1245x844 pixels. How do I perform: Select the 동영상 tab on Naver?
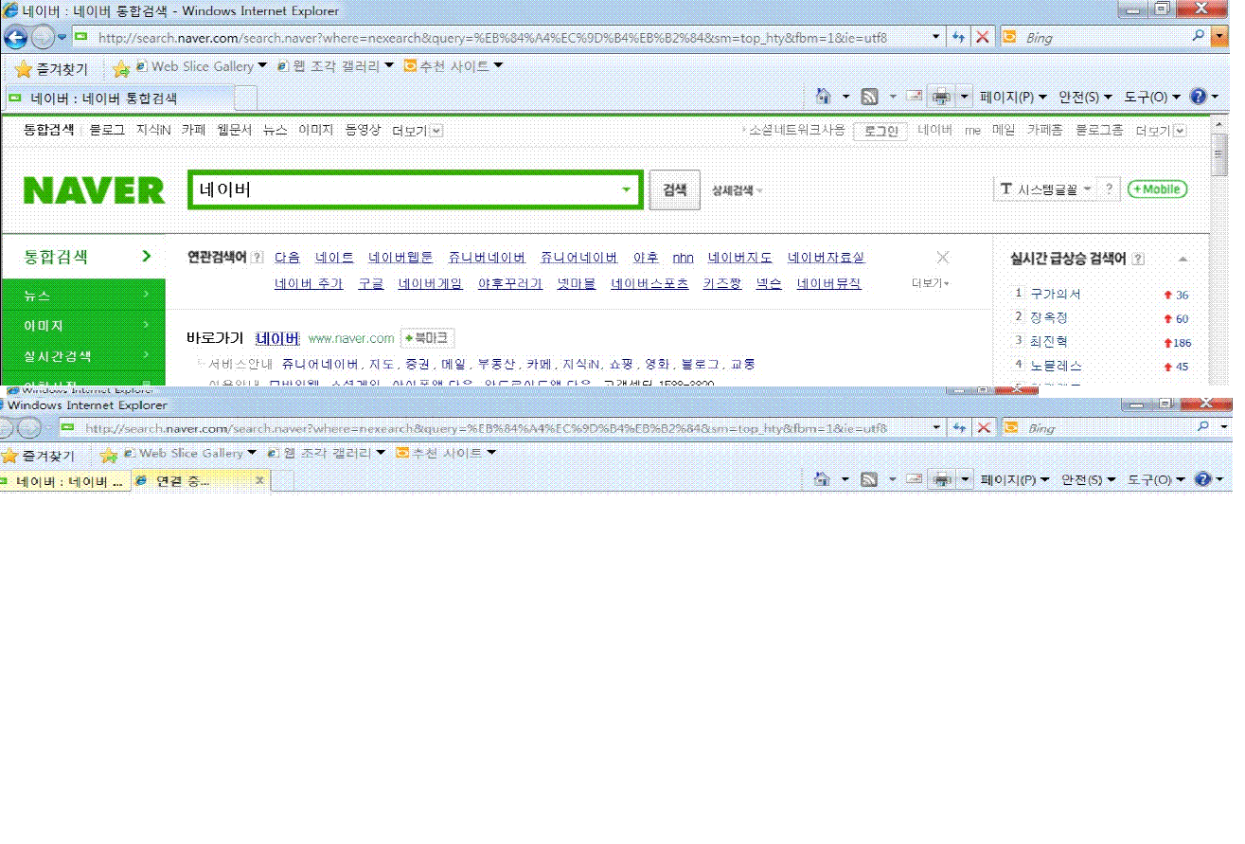tap(363, 130)
